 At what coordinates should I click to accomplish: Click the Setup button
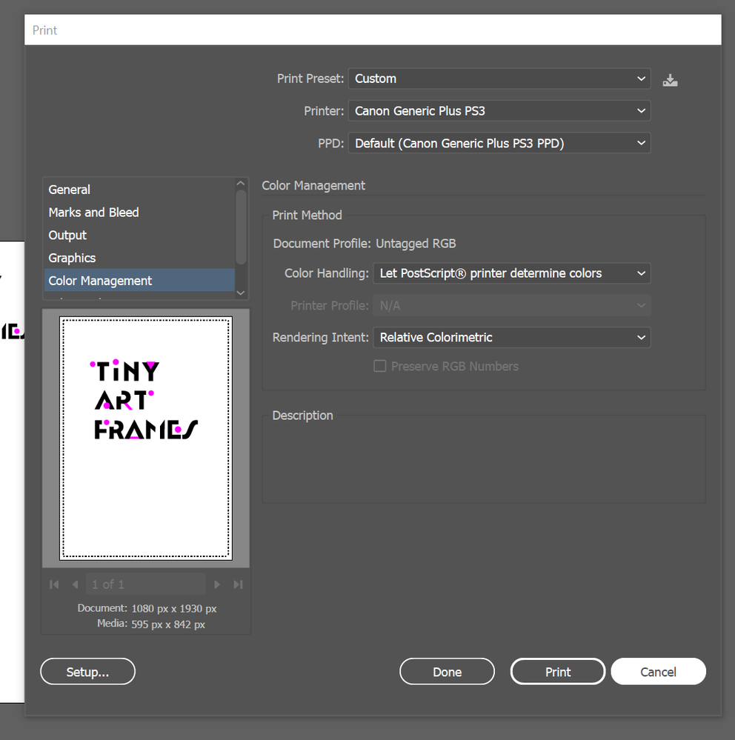(x=87, y=671)
